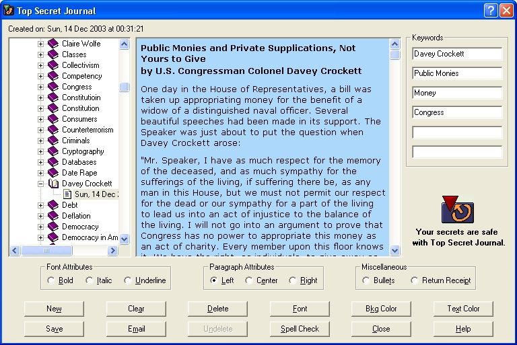The height and width of the screenshot is (345, 517).
Task: Collapse the Davey Crockett tree node
Action: 40,184
